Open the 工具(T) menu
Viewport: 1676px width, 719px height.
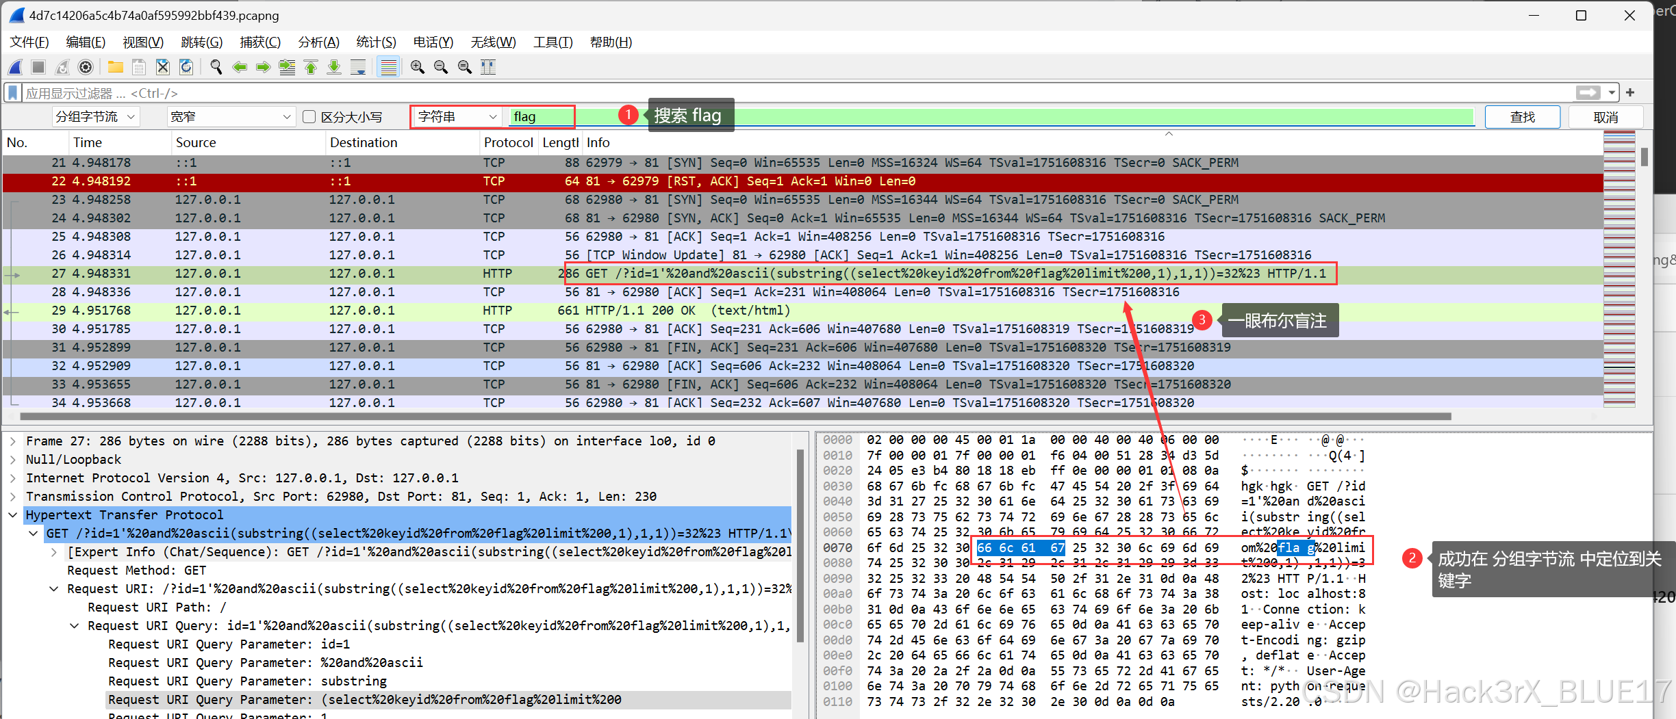click(x=553, y=42)
